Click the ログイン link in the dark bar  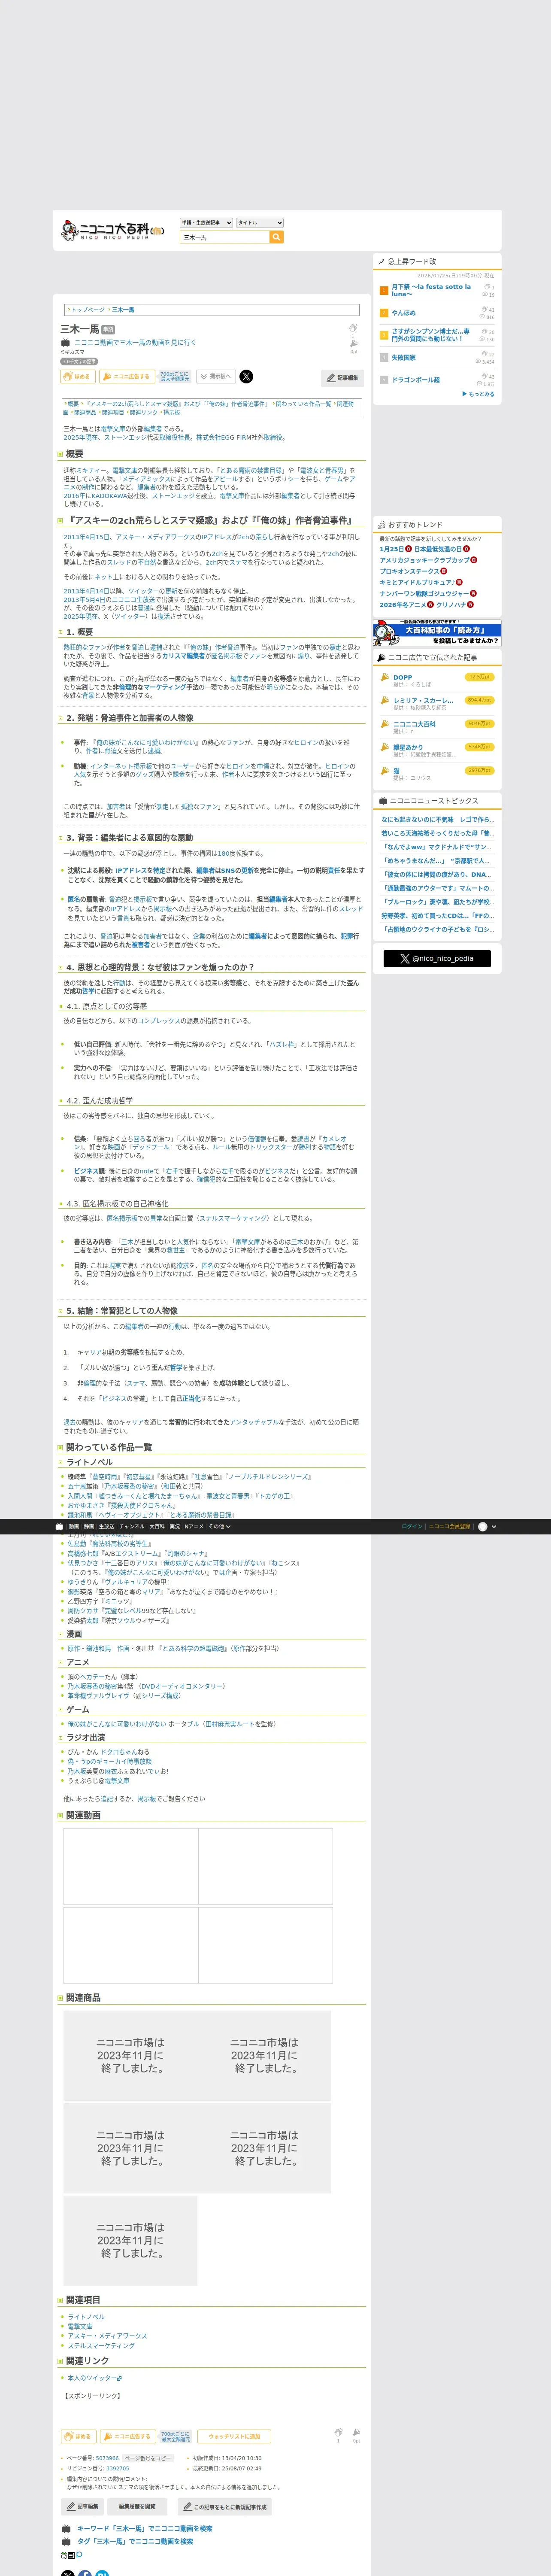click(411, 1527)
